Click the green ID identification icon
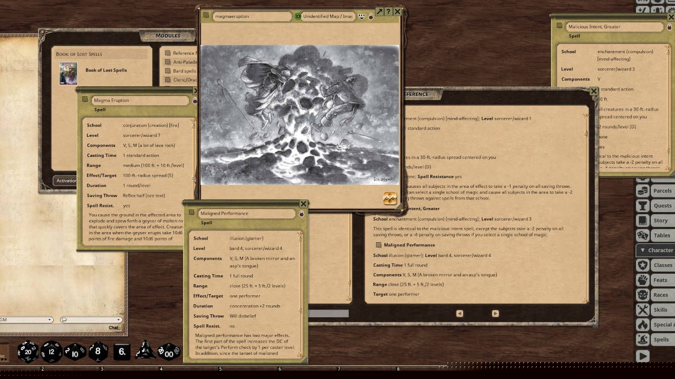The image size is (675, 379). (297, 16)
